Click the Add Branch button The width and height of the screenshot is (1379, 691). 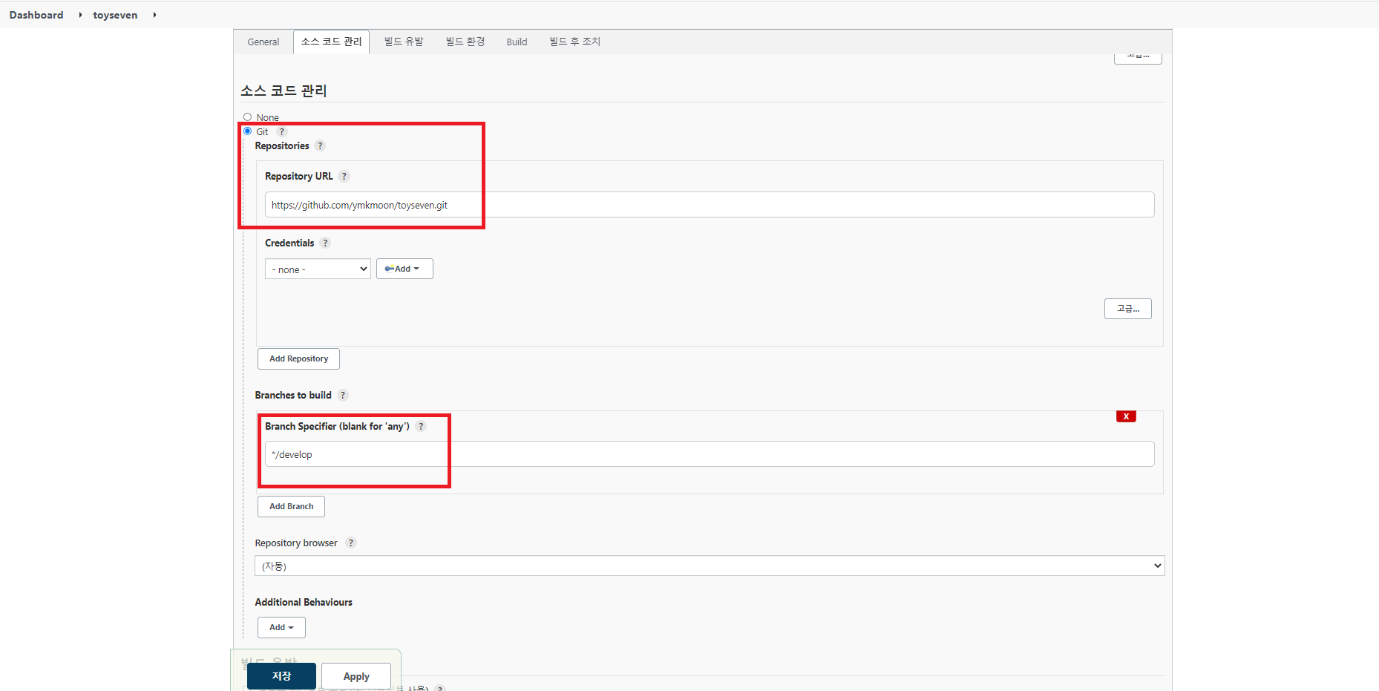291,506
